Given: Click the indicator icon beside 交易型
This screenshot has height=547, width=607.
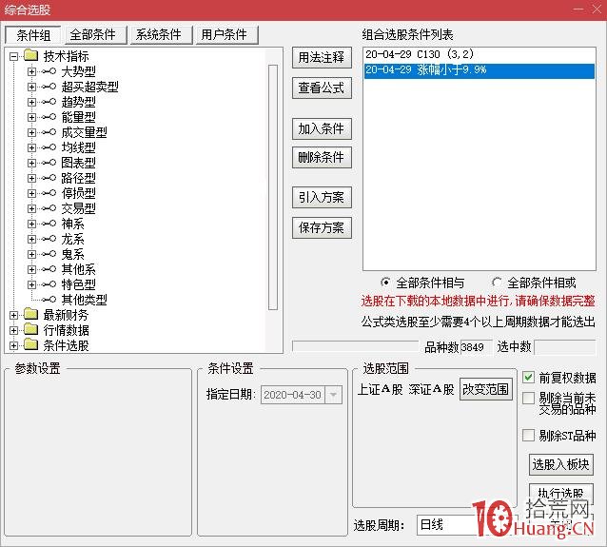Looking at the screenshot, I should tap(49, 208).
